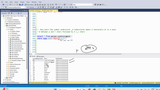This screenshot has width=160, height=90.
Task: Close the Object Explorer panel
Action: [x=27, y=10]
